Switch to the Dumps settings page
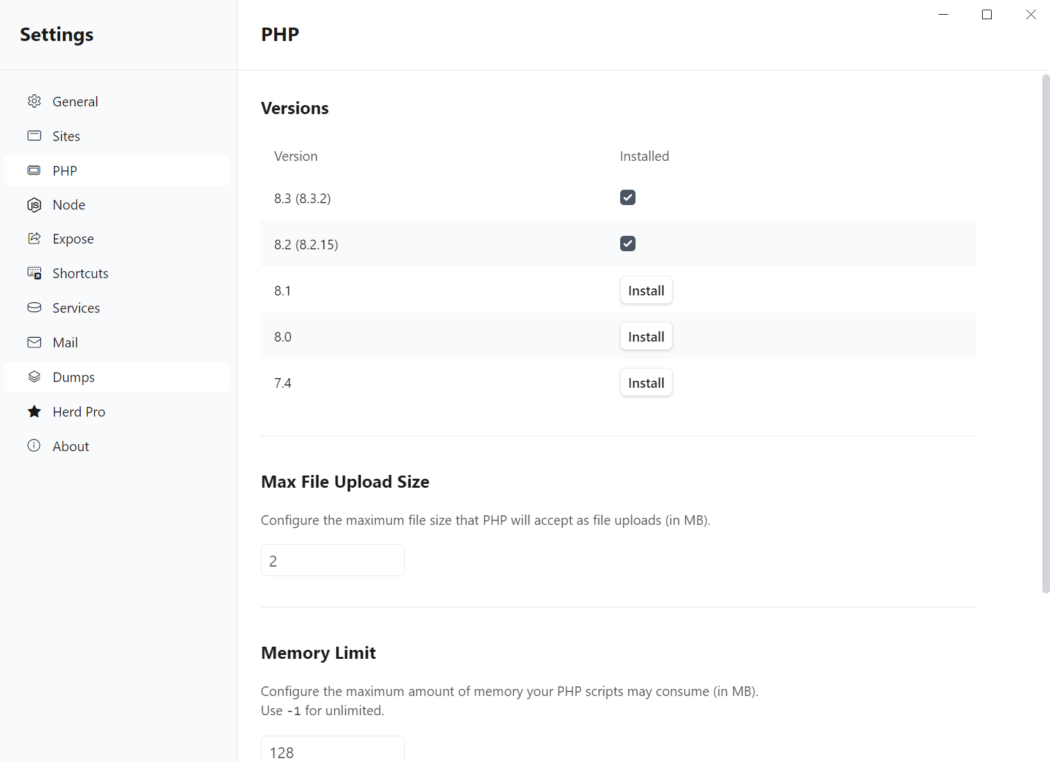1050x762 pixels. coord(72,377)
